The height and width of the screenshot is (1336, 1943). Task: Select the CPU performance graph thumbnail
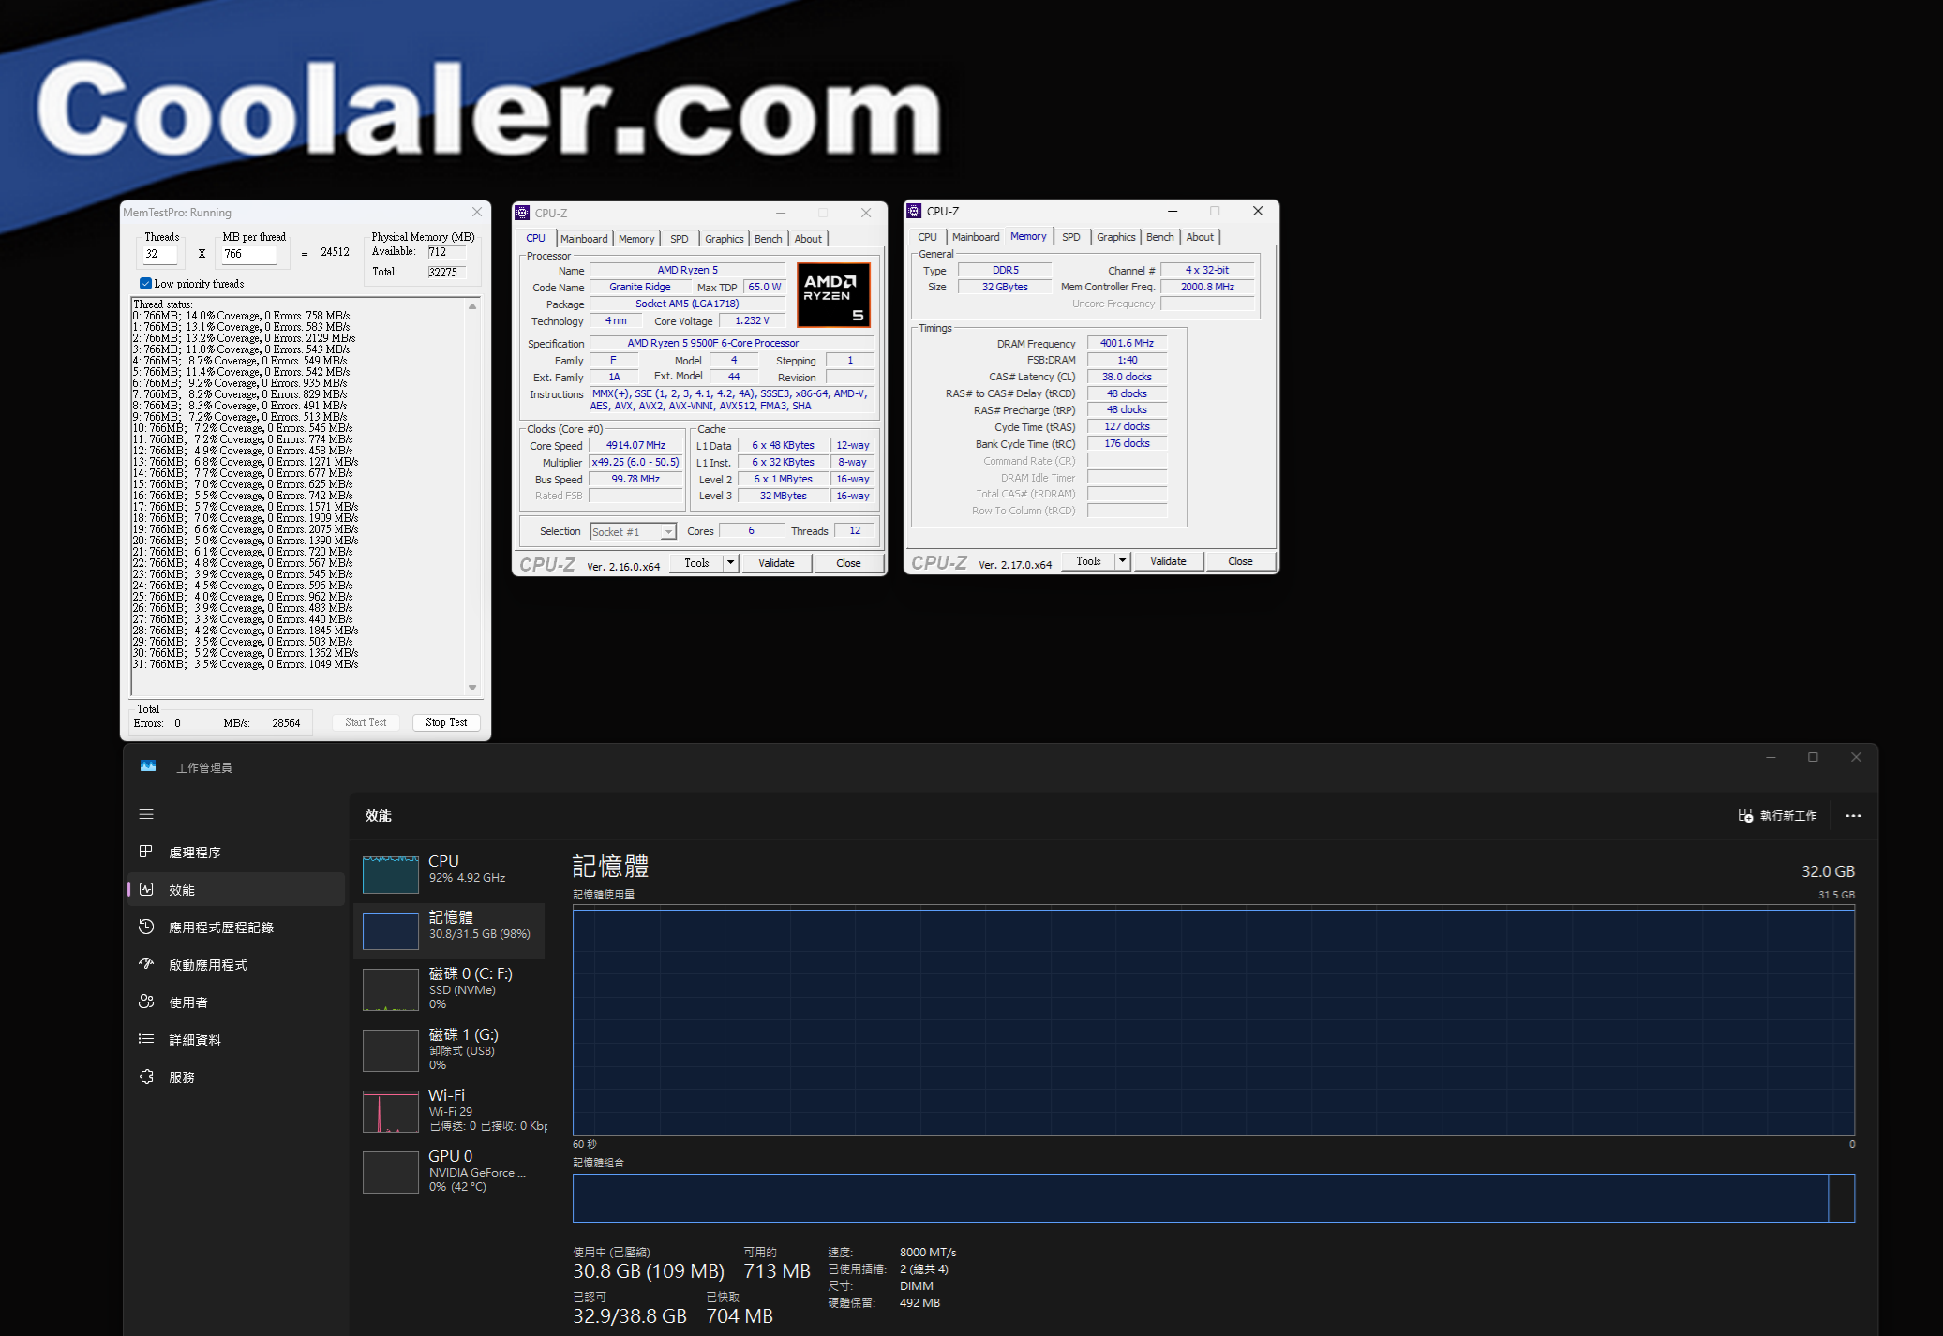click(x=391, y=874)
